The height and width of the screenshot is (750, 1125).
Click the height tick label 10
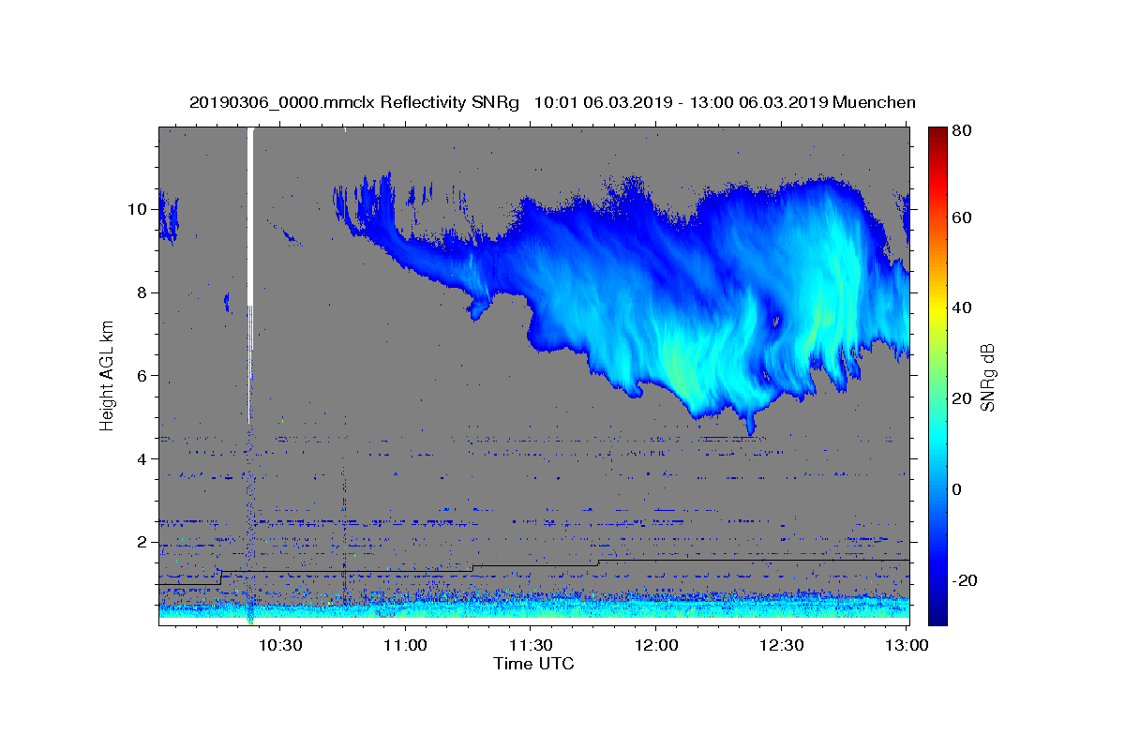[136, 209]
